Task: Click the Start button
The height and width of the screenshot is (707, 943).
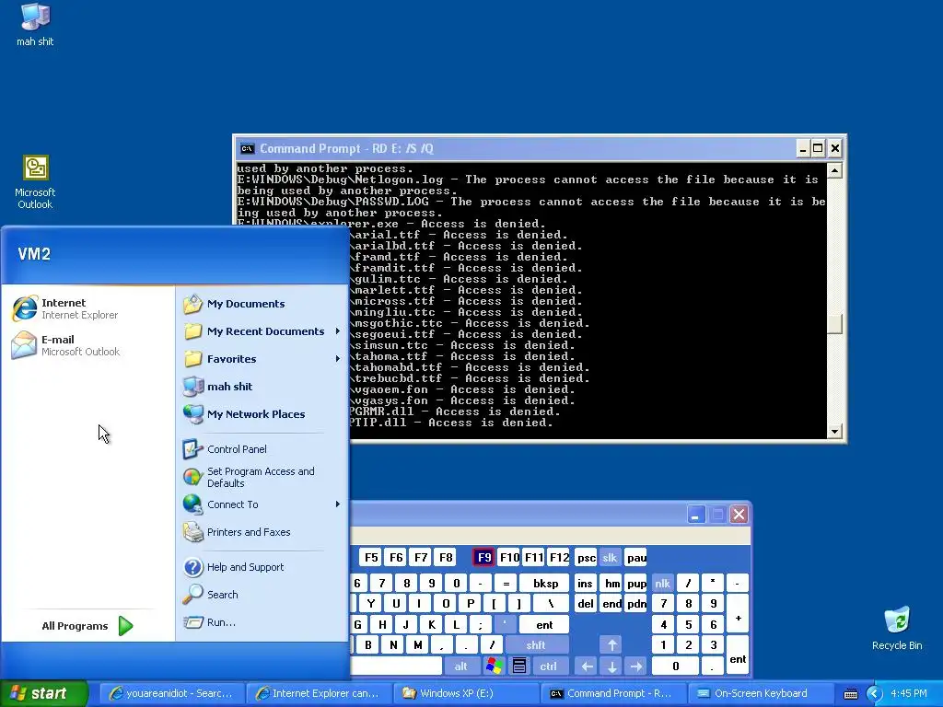Action: pos(43,693)
